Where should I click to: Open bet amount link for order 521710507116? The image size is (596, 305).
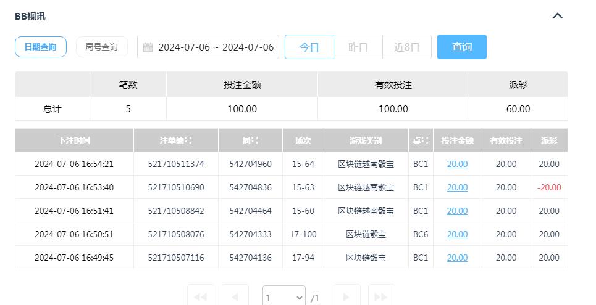[457, 258]
